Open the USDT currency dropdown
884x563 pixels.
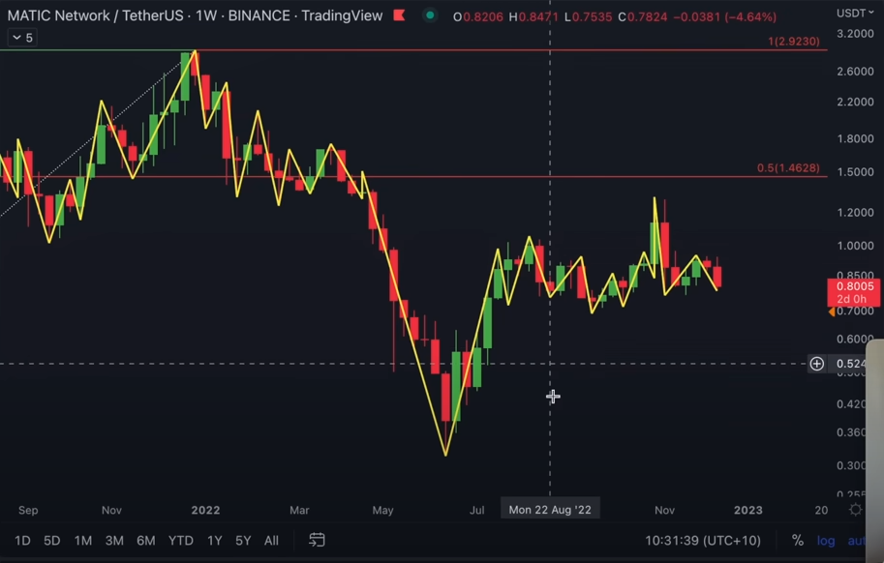pos(855,13)
